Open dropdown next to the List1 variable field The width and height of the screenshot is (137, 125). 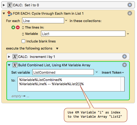[128, 34]
